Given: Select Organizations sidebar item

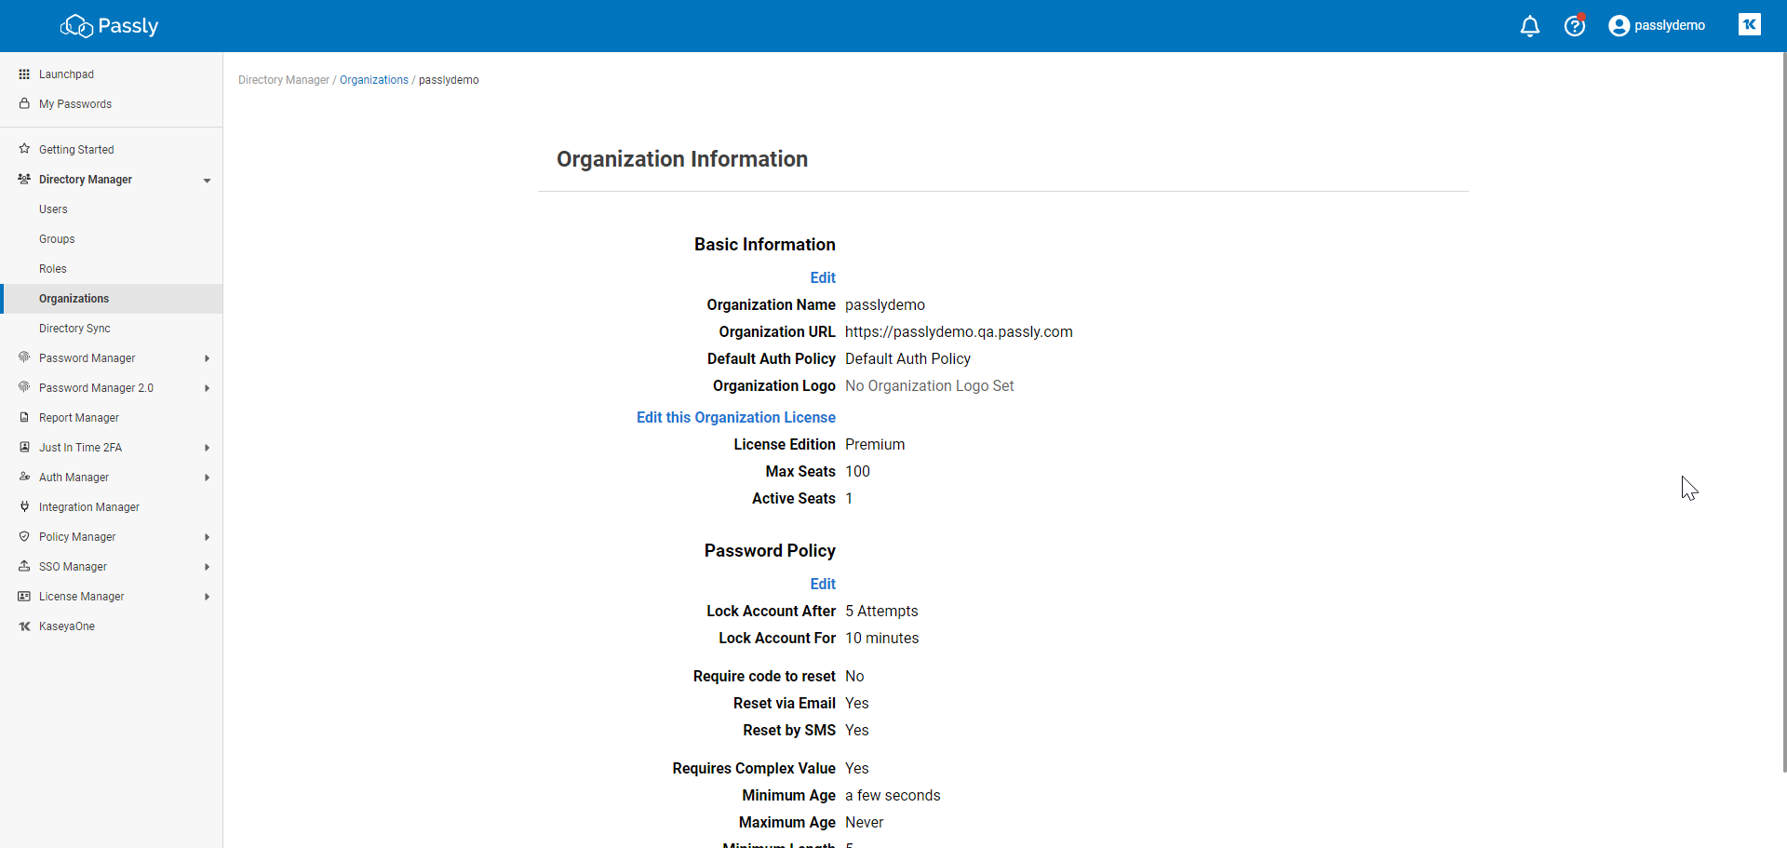Looking at the screenshot, I should (112, 299).
